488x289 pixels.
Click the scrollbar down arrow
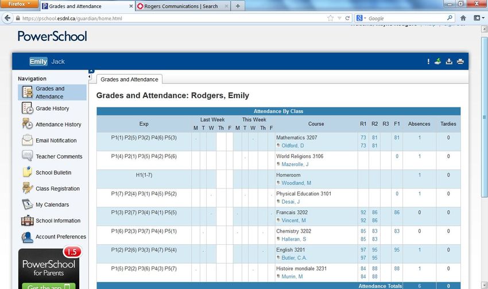484,284
